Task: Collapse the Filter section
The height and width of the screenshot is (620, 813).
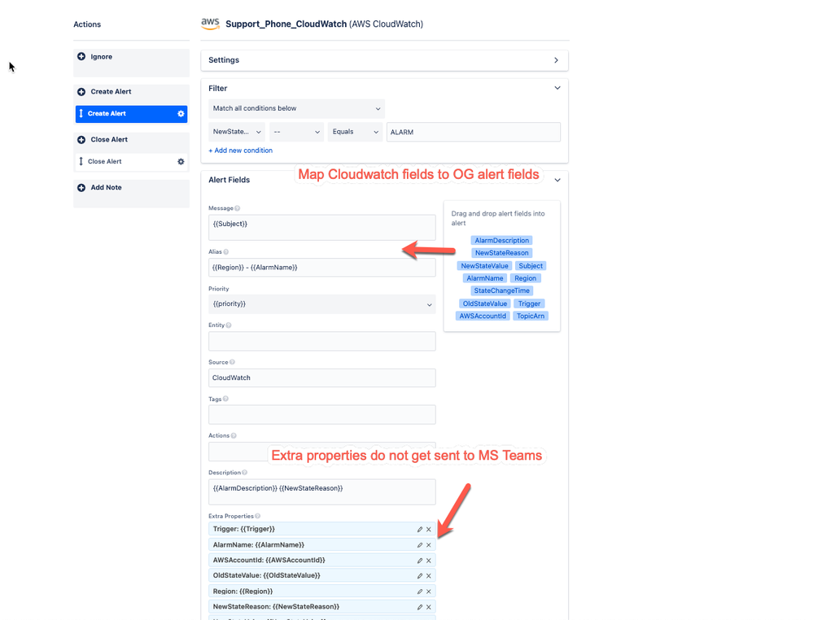Action: (557, 88)
